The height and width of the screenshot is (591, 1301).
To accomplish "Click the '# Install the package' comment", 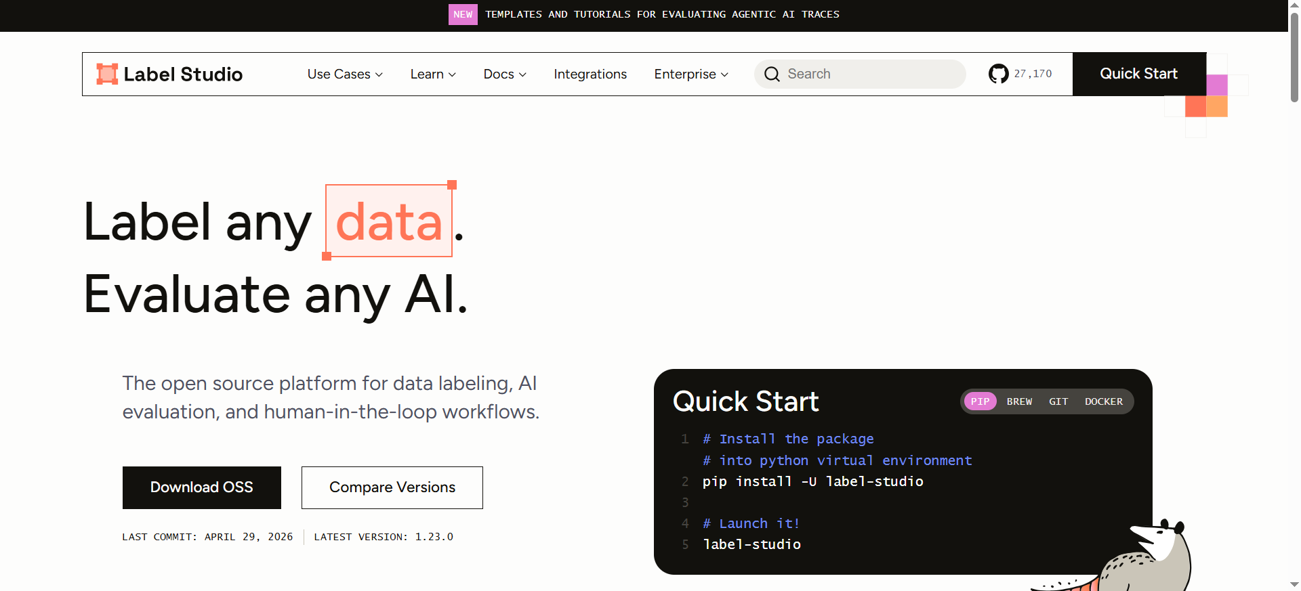I will coord(788,439).
